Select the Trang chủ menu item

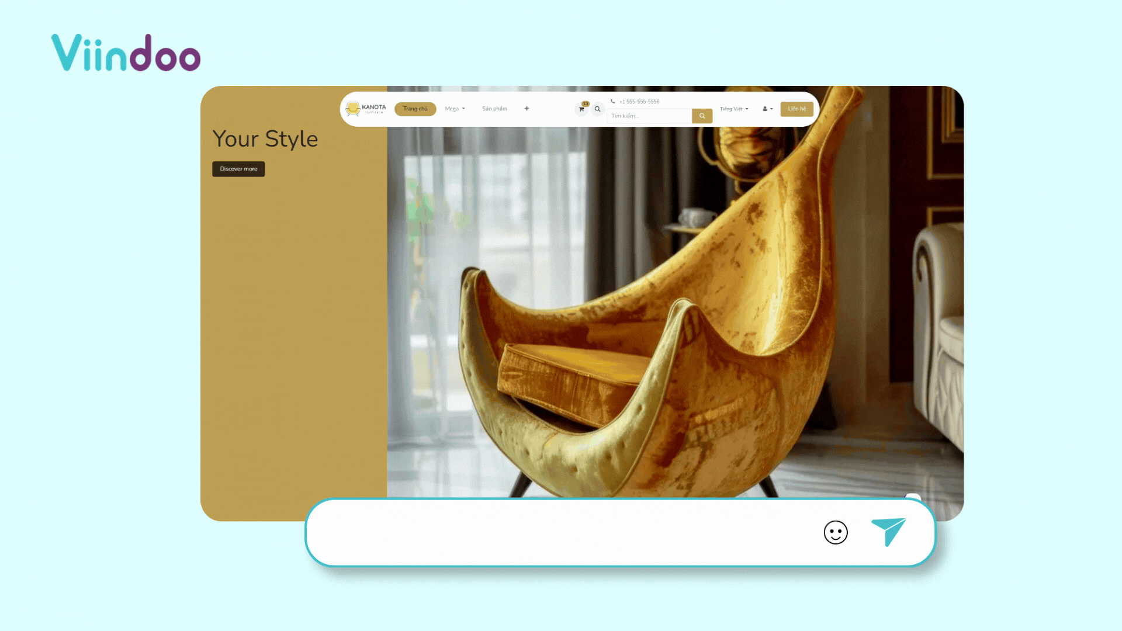[415, 109]
